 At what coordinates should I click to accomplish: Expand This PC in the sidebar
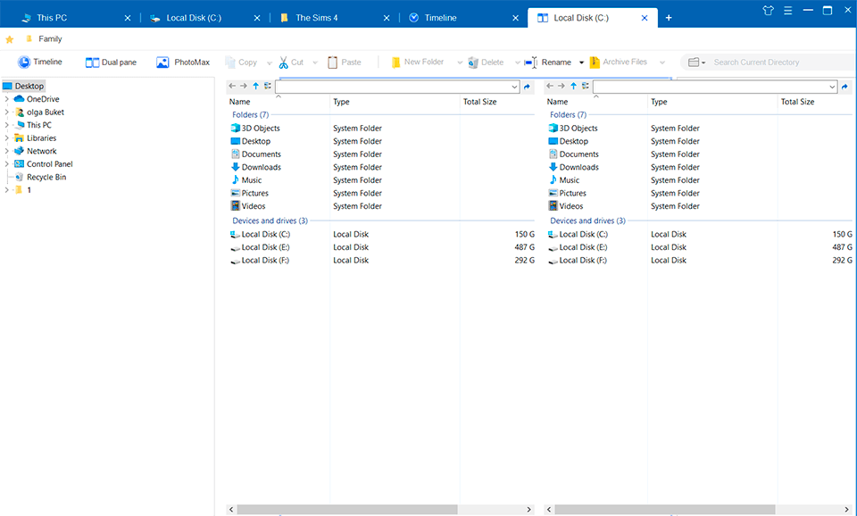[x=6, y=125]
